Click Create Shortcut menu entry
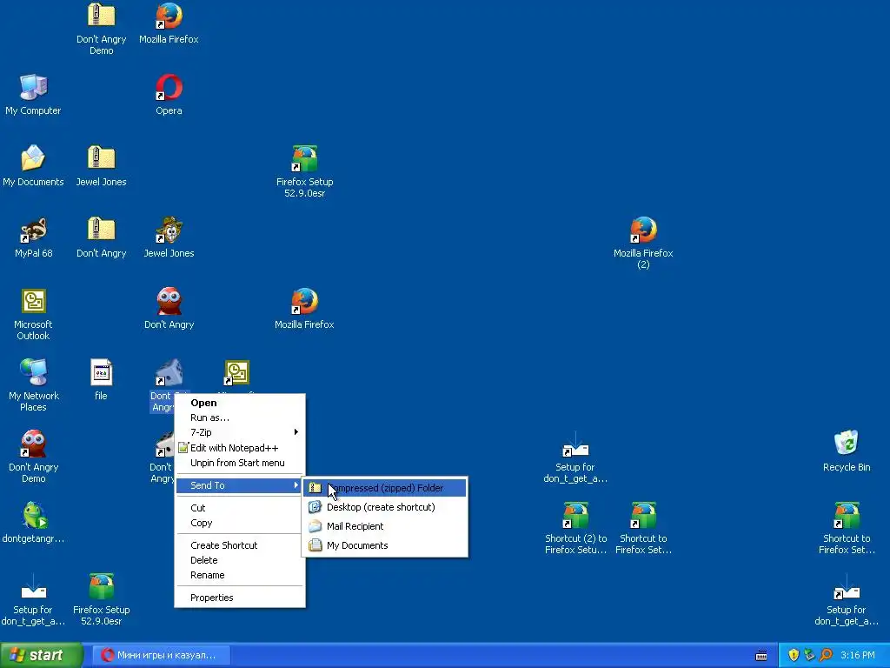The height and width of the screenshot is (668, 890). 240,545
